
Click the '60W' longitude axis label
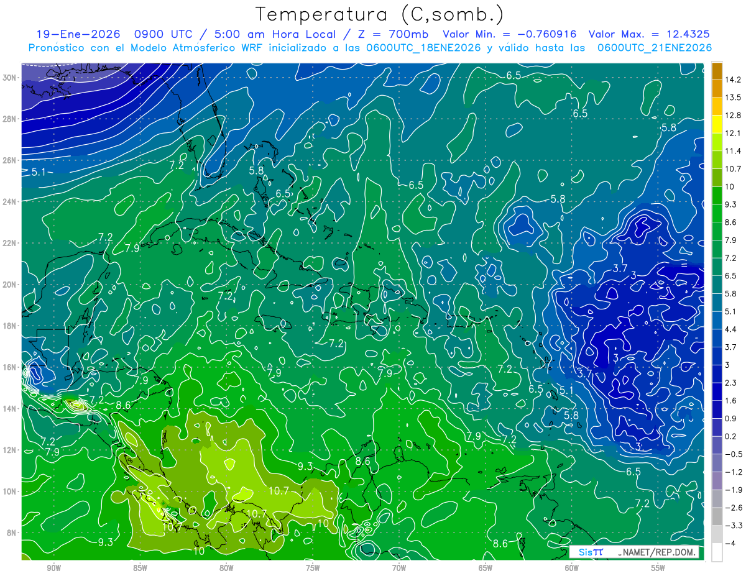tap(572, 568)
